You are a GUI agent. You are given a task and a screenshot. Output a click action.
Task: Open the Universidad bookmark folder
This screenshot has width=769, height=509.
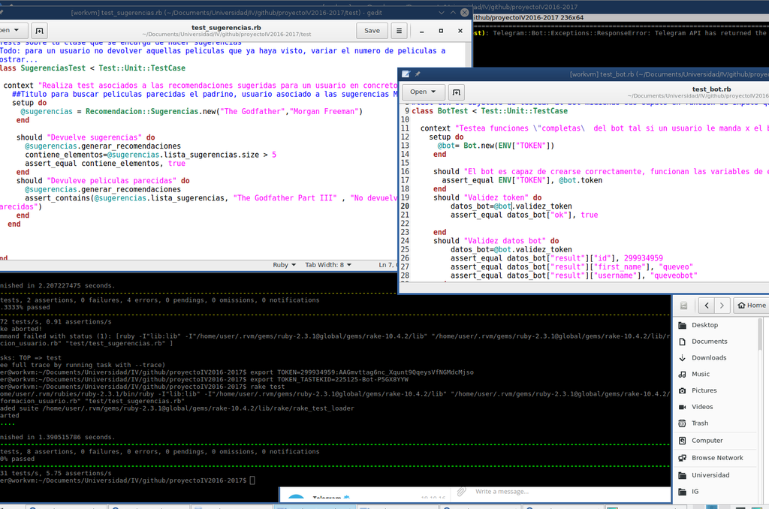(x=710, y=475)
